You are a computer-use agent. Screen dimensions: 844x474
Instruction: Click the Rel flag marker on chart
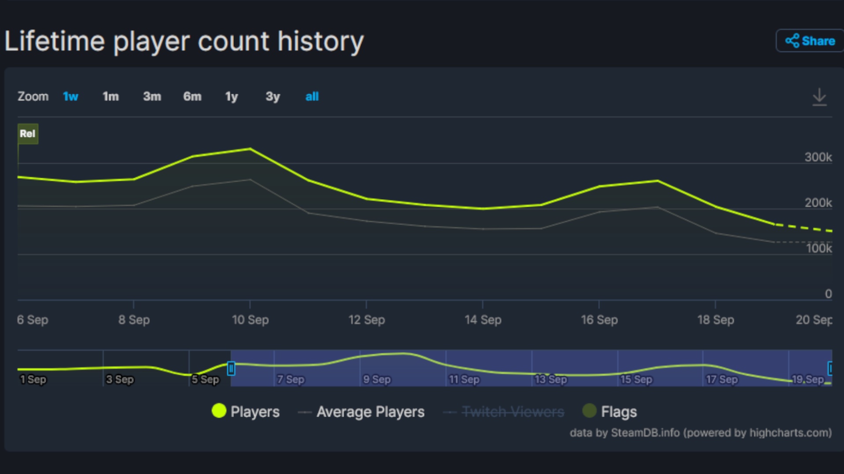[x=28, y=134]
